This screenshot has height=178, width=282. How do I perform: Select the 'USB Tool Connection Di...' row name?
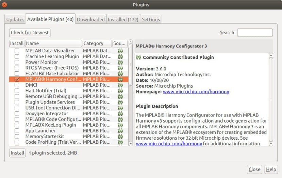[53, 108]
